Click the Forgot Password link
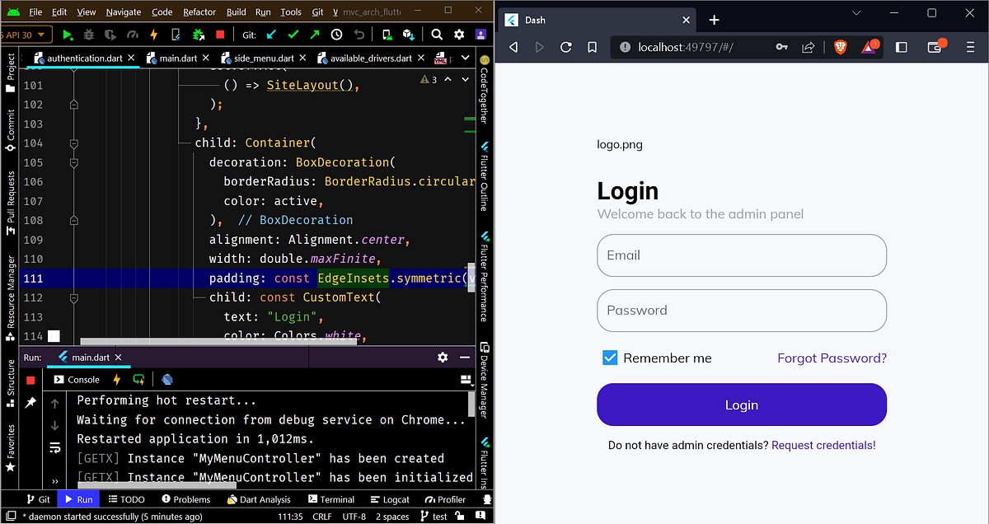The image size is (989, 524). pos(832,358)
